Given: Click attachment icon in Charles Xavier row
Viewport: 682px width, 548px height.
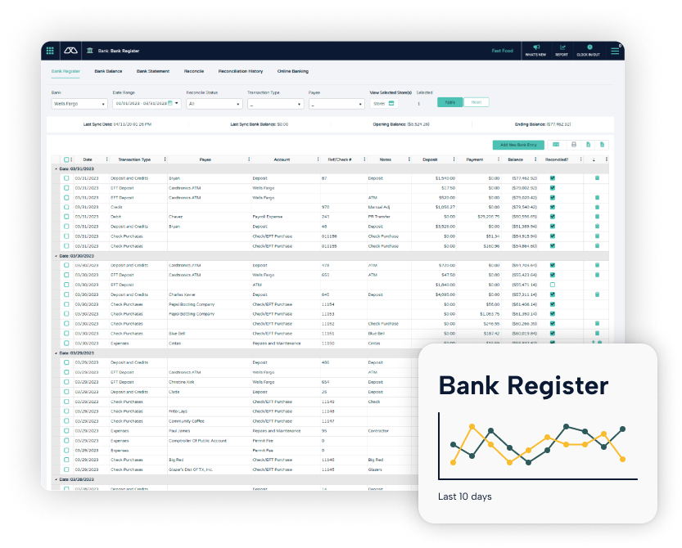Looking at the screenshot, I should tap(597, 294).
